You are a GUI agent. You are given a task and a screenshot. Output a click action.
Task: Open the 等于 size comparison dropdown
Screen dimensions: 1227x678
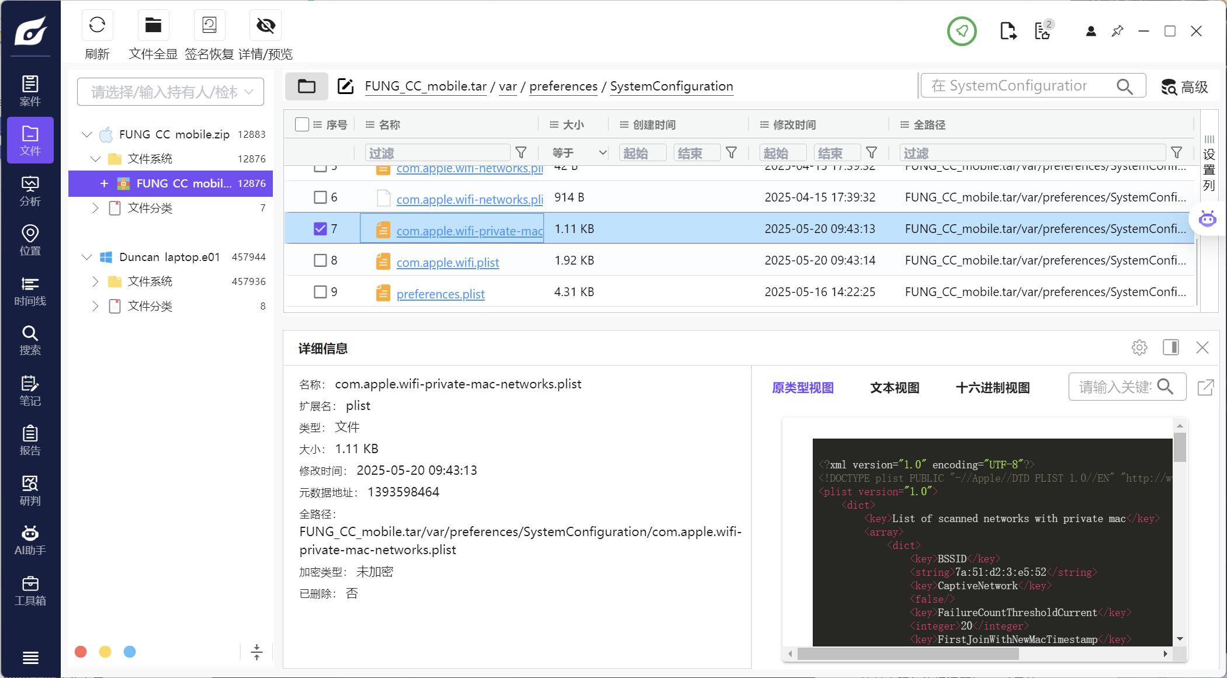pos(578,153)
